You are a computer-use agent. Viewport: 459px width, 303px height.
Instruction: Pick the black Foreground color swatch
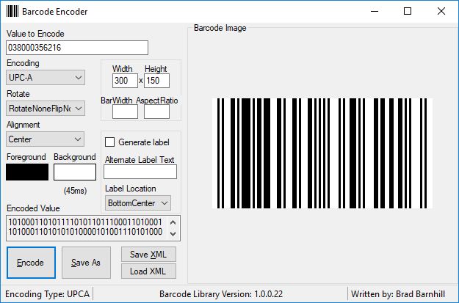(x=27, y=172)
